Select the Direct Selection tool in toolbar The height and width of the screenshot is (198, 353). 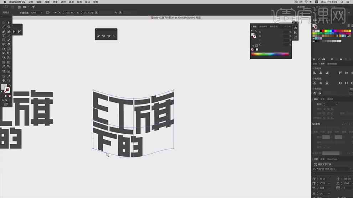(x=9, y=22)
